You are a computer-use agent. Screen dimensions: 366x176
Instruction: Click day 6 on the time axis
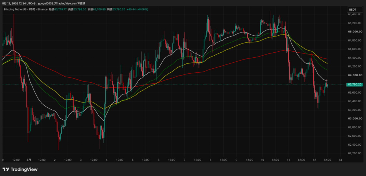tap(158, 160)
